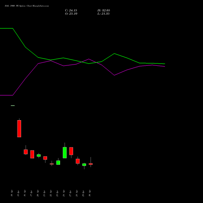Click the HAL PE Option chart title

tap(27, 6)
